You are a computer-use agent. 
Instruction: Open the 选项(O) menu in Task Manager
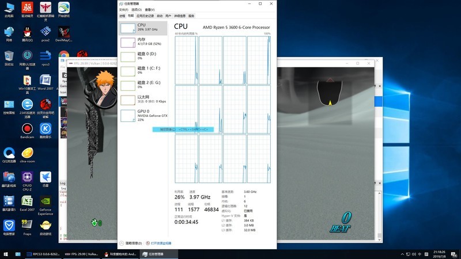pyautogui.click(x=136, y=10)
